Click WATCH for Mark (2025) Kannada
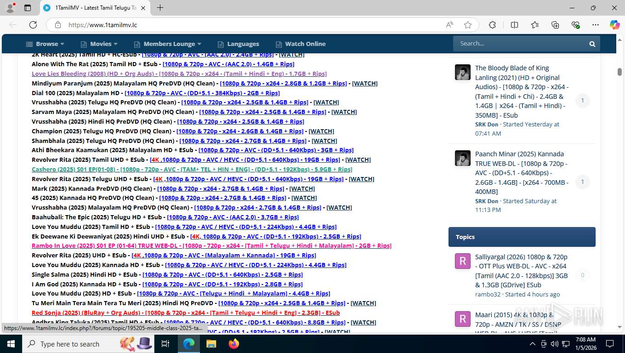Viewport: 625px width, 353px height. (302, 188)
